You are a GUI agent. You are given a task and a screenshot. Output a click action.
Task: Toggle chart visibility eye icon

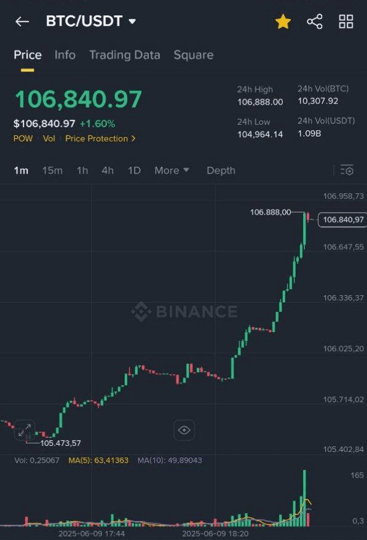pyautogui.click(x=184, y=430)
